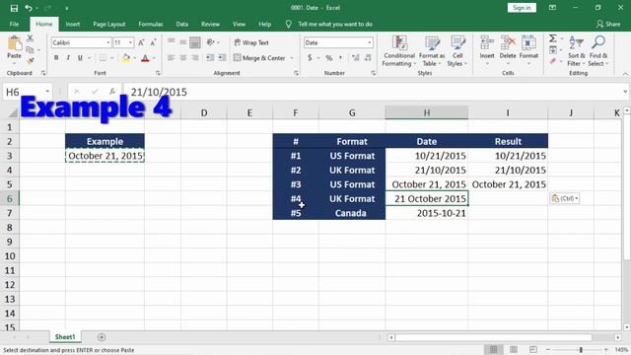This screenshot has width=631, height=355.
Task: Select the Sheet1 tab
Action: point(65,337)
